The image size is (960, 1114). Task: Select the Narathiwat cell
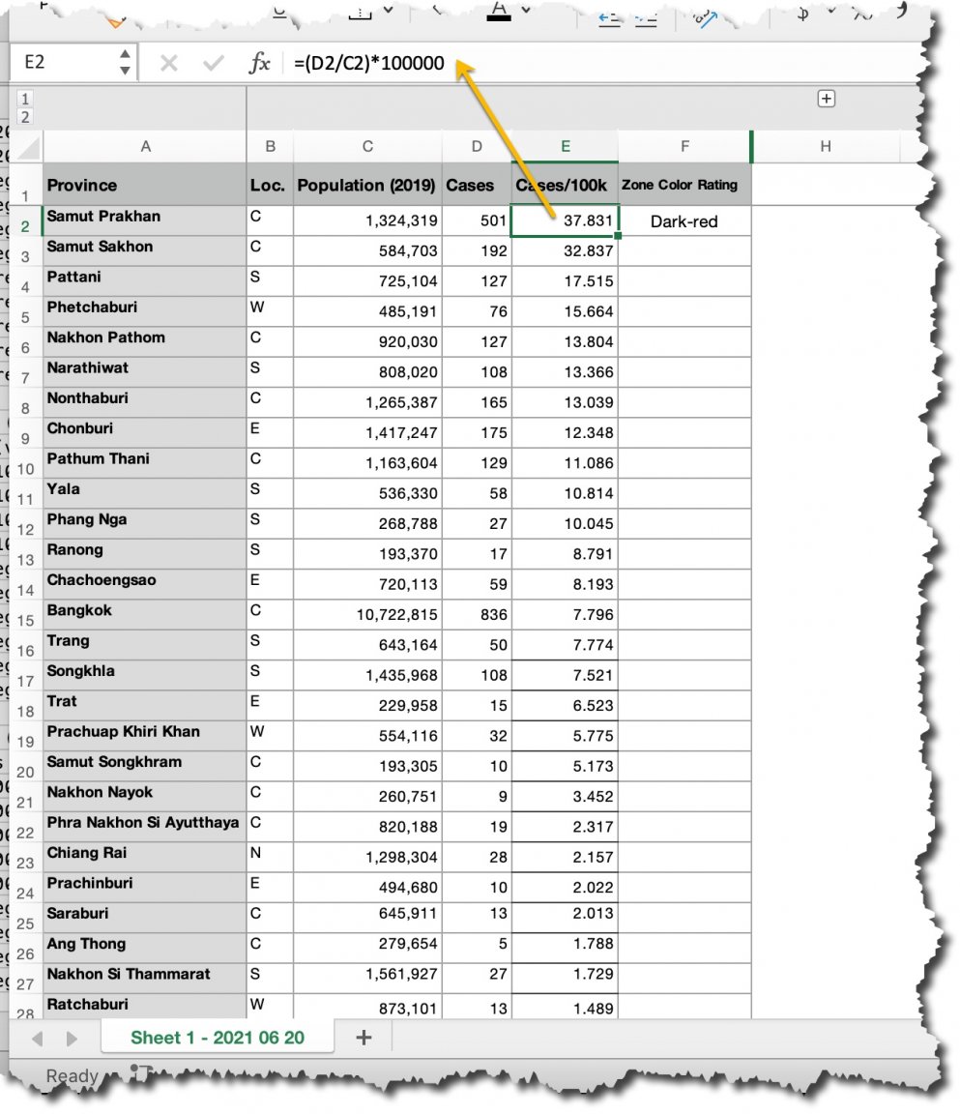[x=145, y=371]
